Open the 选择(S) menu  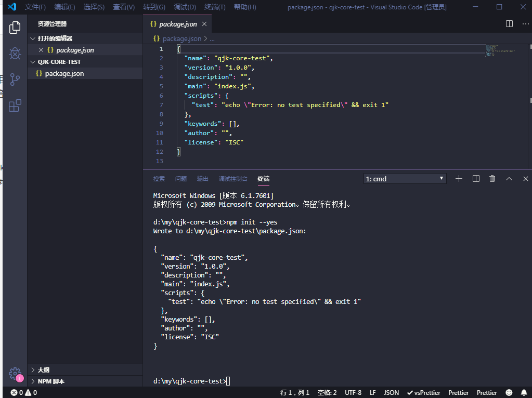click(94, 7)
